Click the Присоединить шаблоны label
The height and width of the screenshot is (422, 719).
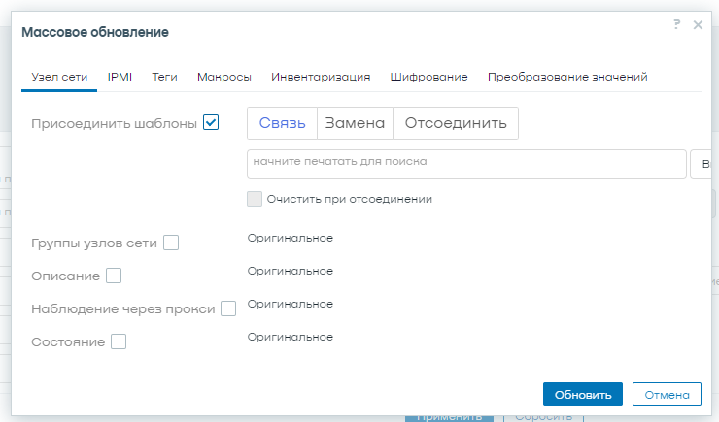point(115,124)
